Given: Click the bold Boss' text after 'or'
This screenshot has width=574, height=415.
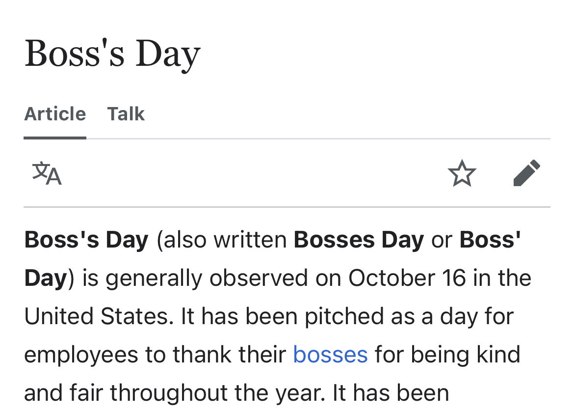Looking at the screenshot, I should [490, 240].
